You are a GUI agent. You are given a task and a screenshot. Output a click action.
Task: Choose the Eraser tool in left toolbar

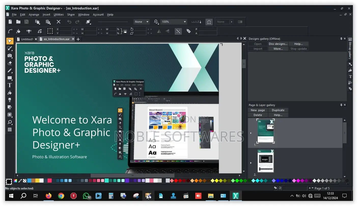coord(10,63)
